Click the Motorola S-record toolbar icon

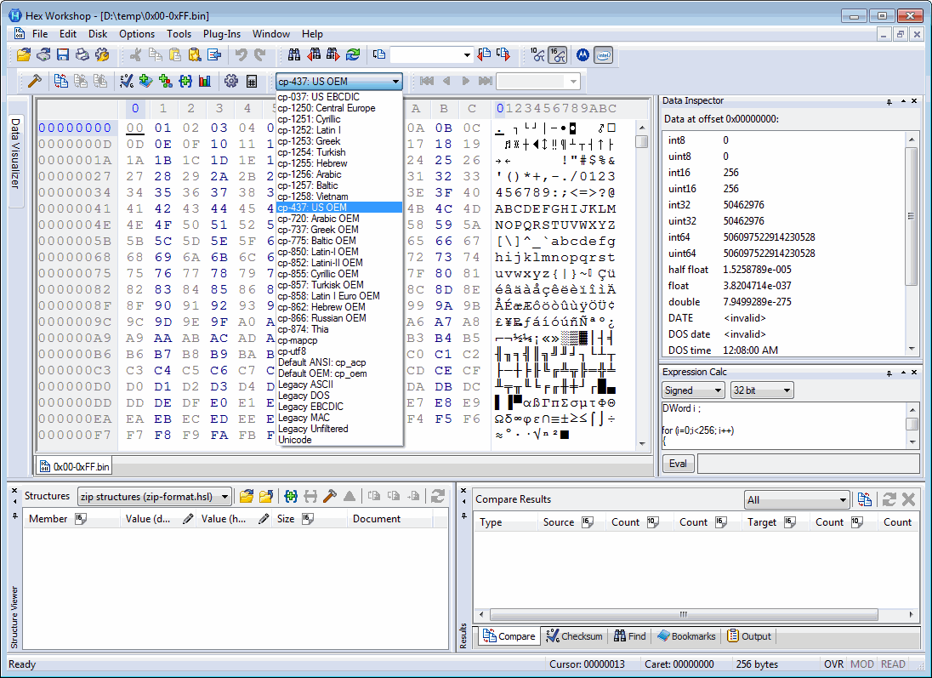[x=583, y=54]
